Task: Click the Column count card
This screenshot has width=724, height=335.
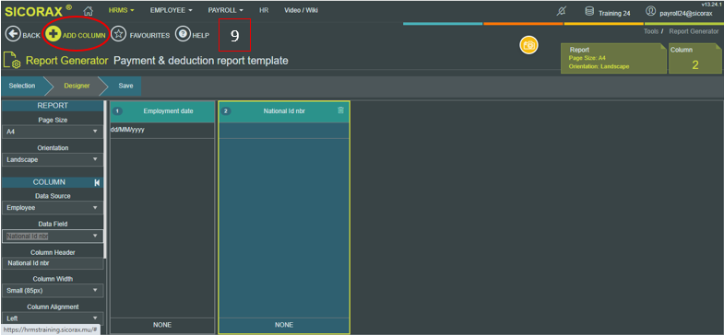Action: [694, 58]
